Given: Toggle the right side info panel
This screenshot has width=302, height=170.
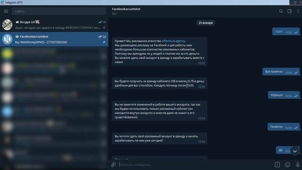Looking at the screenshot, I should point(289,11).
